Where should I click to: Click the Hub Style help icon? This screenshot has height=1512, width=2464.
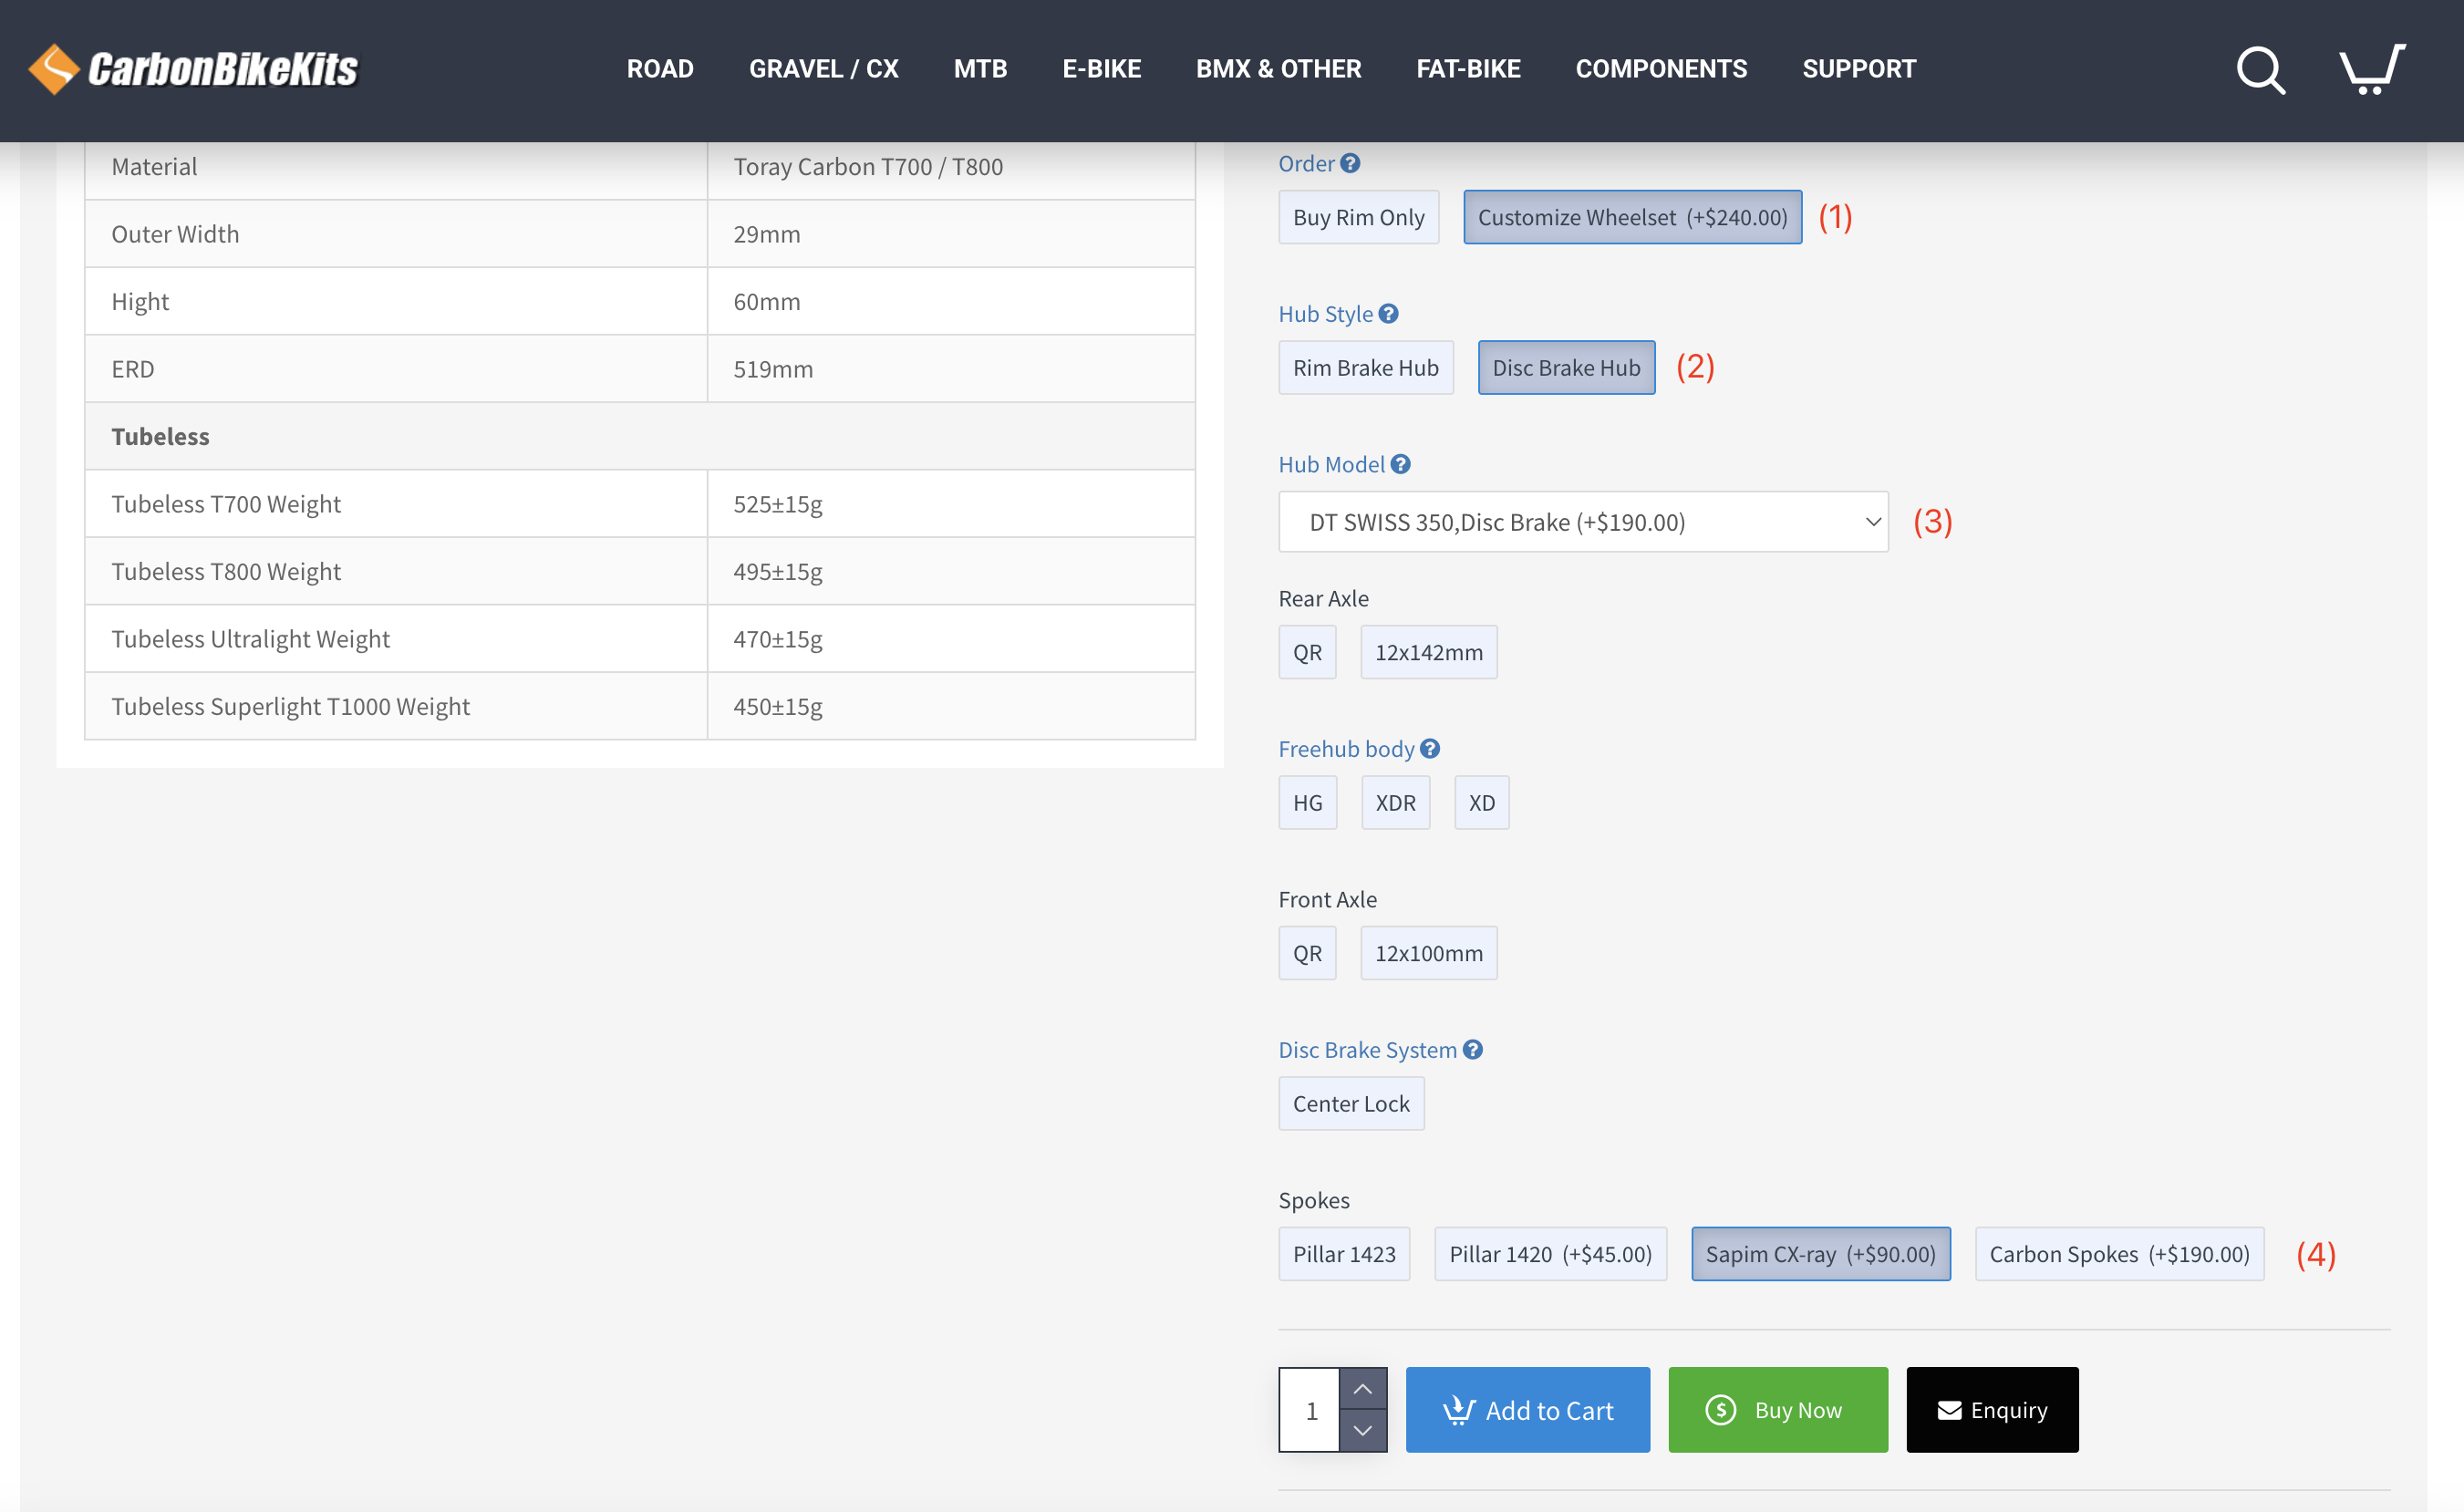[1388, 314]
